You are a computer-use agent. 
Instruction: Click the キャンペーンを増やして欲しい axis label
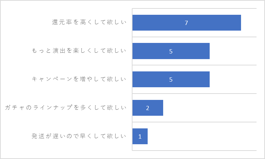point(79,79)
